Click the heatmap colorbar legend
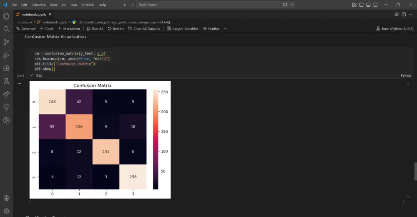The image size is (417, 217). click(x=156, y=139)
